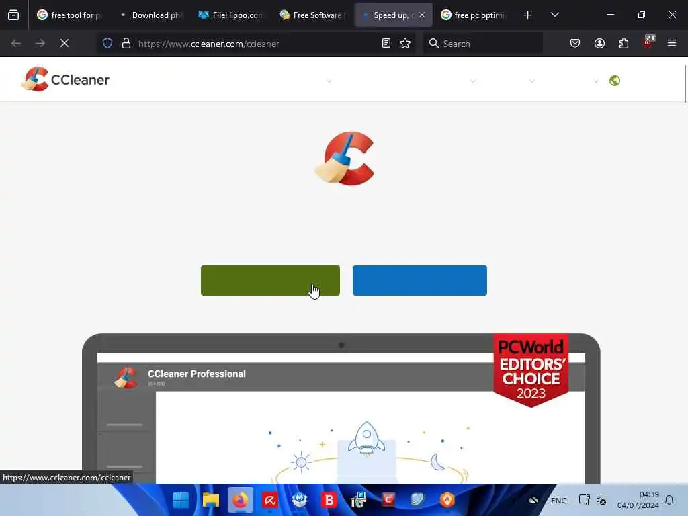This screenshot has width=688, height=516.
Task: Open the FileHippo.com tab
Action: coord(232,15)
